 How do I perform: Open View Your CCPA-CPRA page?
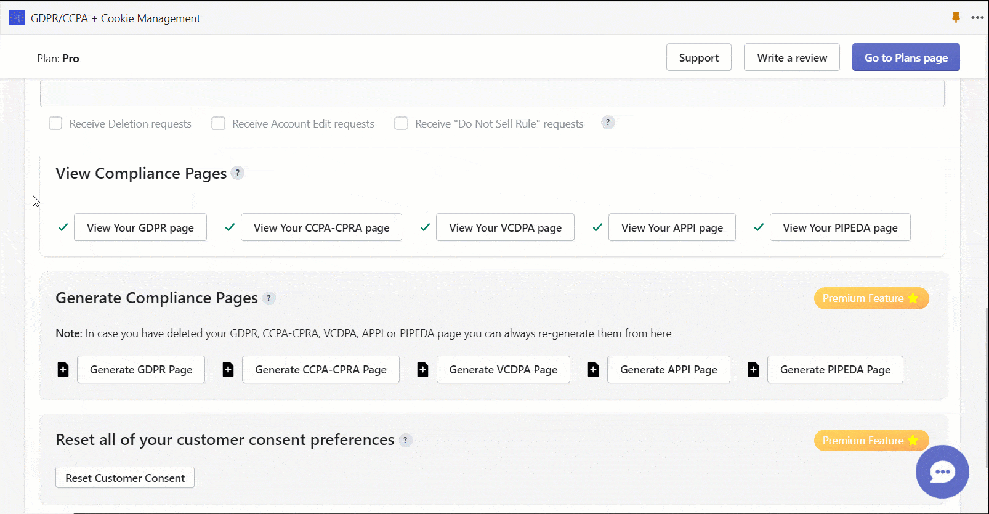(321, 227)
